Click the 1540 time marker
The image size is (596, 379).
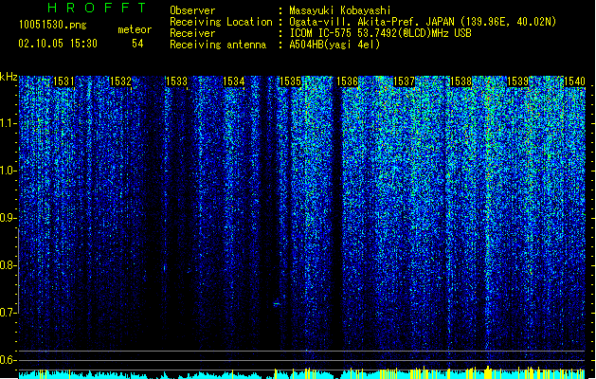[x=574, y=81]
